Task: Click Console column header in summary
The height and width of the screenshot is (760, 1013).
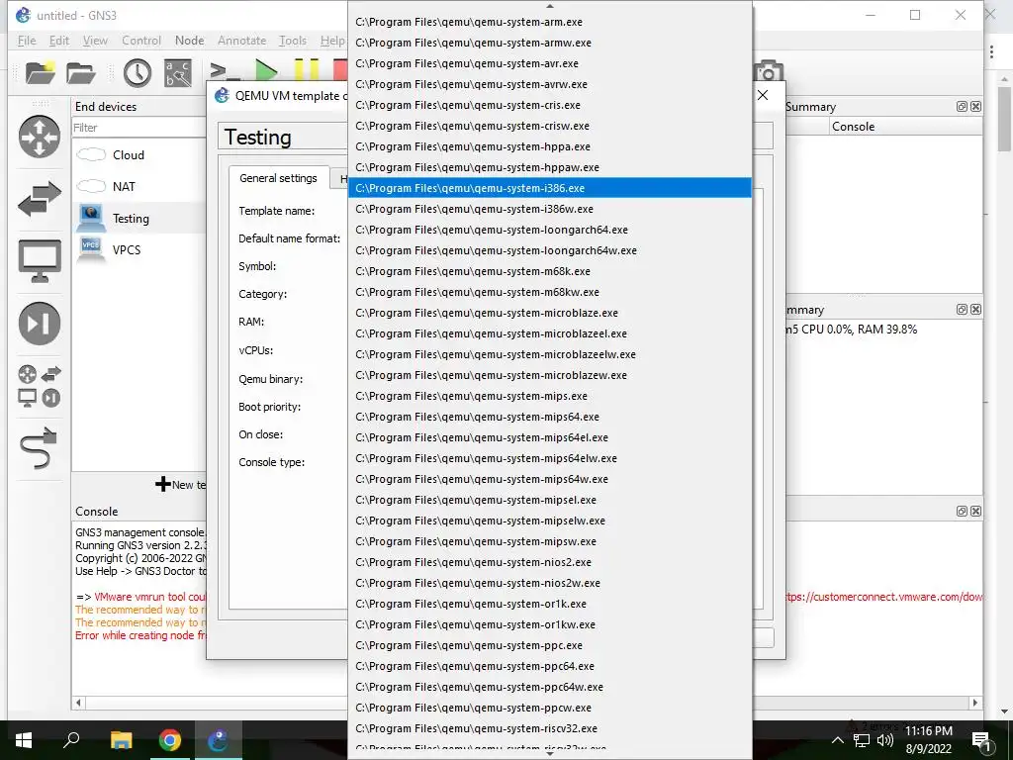Action: (906, 127)
